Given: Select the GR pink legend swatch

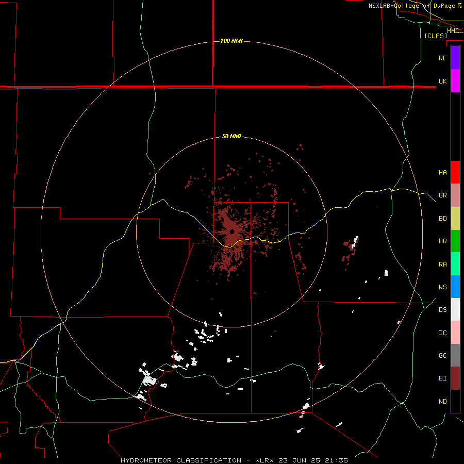Looking at the screenshot, I should tap(455, 195).
